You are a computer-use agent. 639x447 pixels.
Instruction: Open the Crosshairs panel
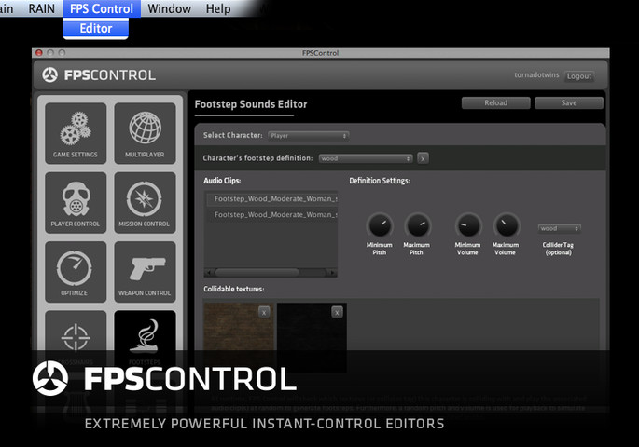click(76, 340)
